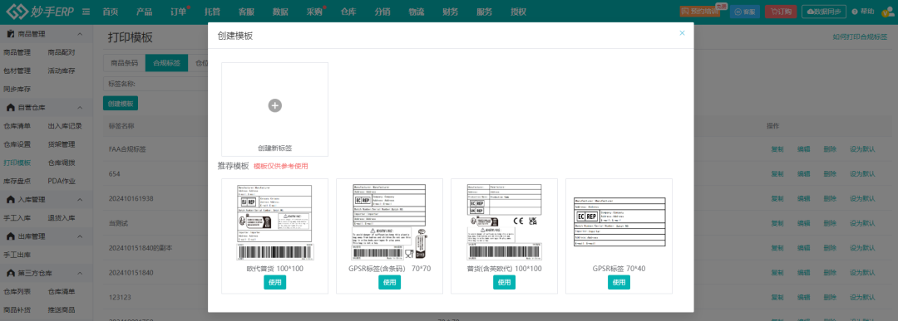Open 活动库存 in sidebar
This screenshot has width=898, height=321.
pos(62,71)
